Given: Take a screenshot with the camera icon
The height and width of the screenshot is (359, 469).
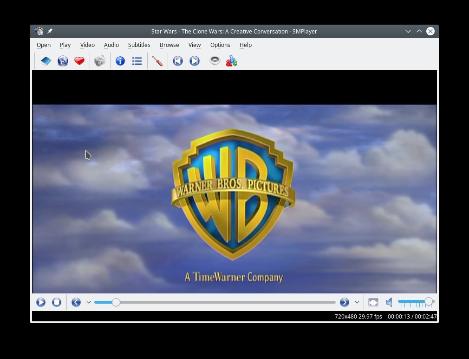Looking at the screenshot, I should click(x=100, y=61).
